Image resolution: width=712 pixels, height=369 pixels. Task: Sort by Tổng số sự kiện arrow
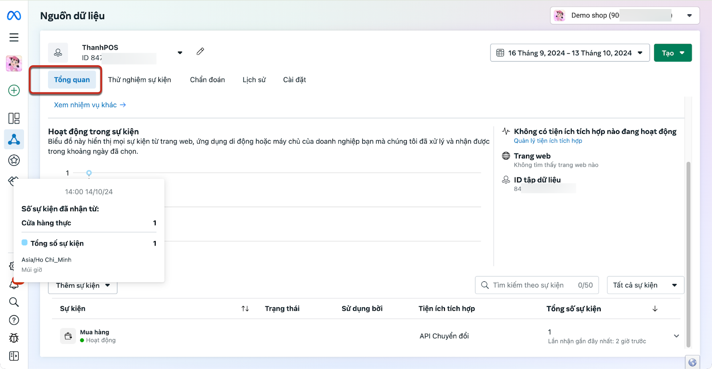[655, 309]
